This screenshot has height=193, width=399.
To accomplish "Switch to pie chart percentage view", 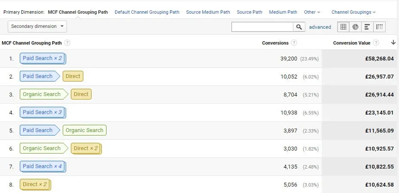I will point(355,27).
